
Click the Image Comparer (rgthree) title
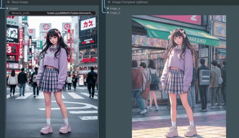tap(130, 2)
